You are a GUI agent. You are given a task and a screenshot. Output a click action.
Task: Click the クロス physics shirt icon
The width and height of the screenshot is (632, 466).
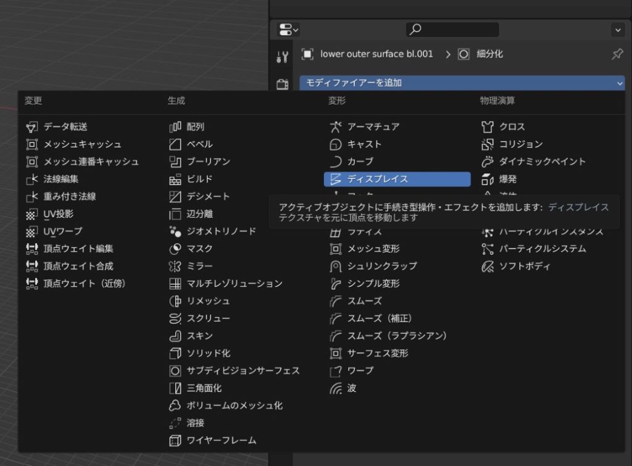click(488, 127)
